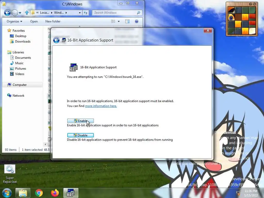The width and height of the screenshot is (264, 198).
Task: Click the Change your view icon
Action: tap(113, 21)
